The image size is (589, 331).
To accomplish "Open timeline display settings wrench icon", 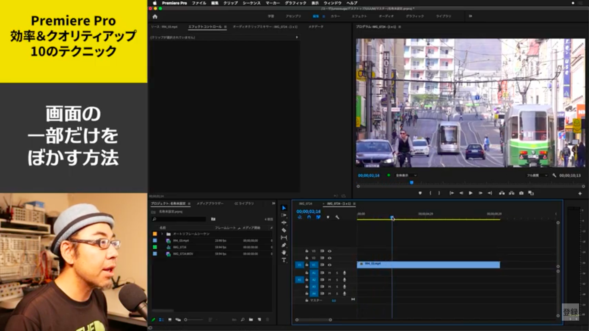I will (337, 217).
